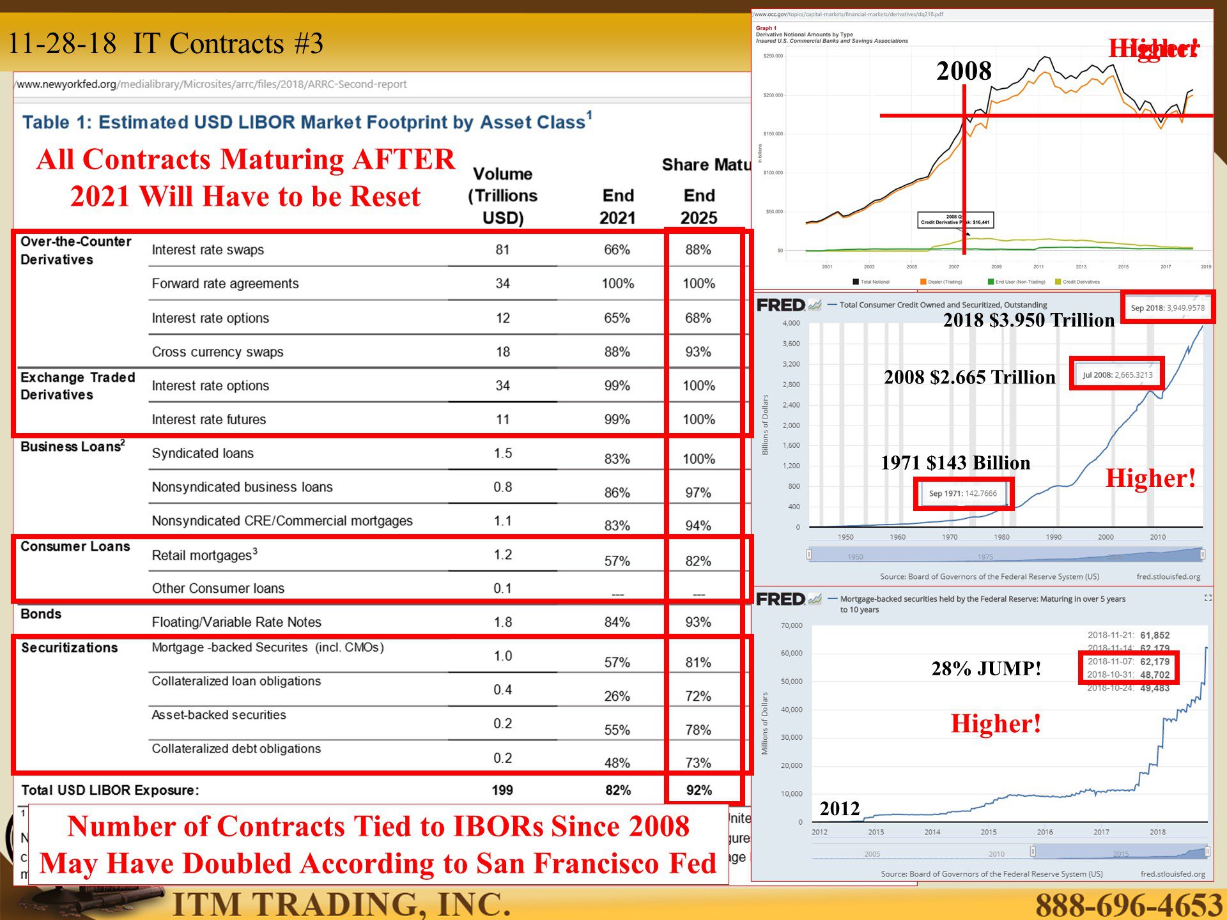The height and width of the screenshot is (920, 1227).
Task: Click the Syndicated loans row label
Action: [x=203, y=454]
